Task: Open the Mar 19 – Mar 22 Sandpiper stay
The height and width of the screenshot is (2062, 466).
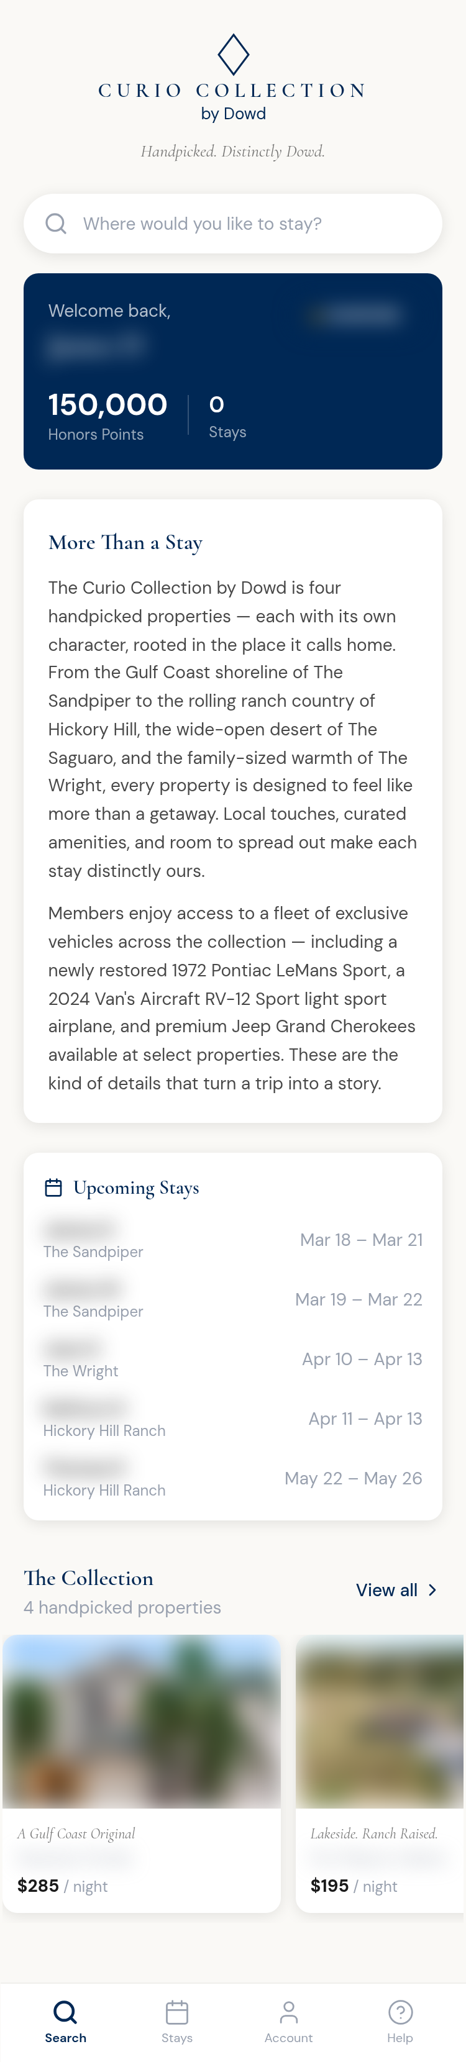Action: pyautogui.click(x=232, y=1299)
